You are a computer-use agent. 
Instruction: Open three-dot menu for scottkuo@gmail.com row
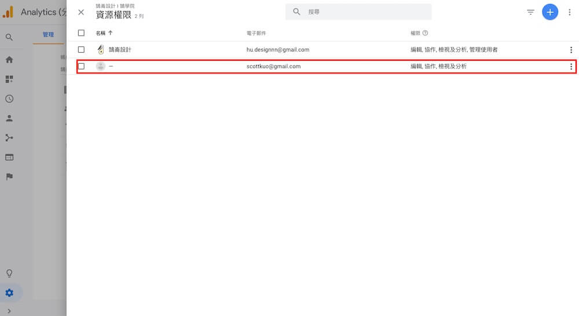[x=571, y=67]
